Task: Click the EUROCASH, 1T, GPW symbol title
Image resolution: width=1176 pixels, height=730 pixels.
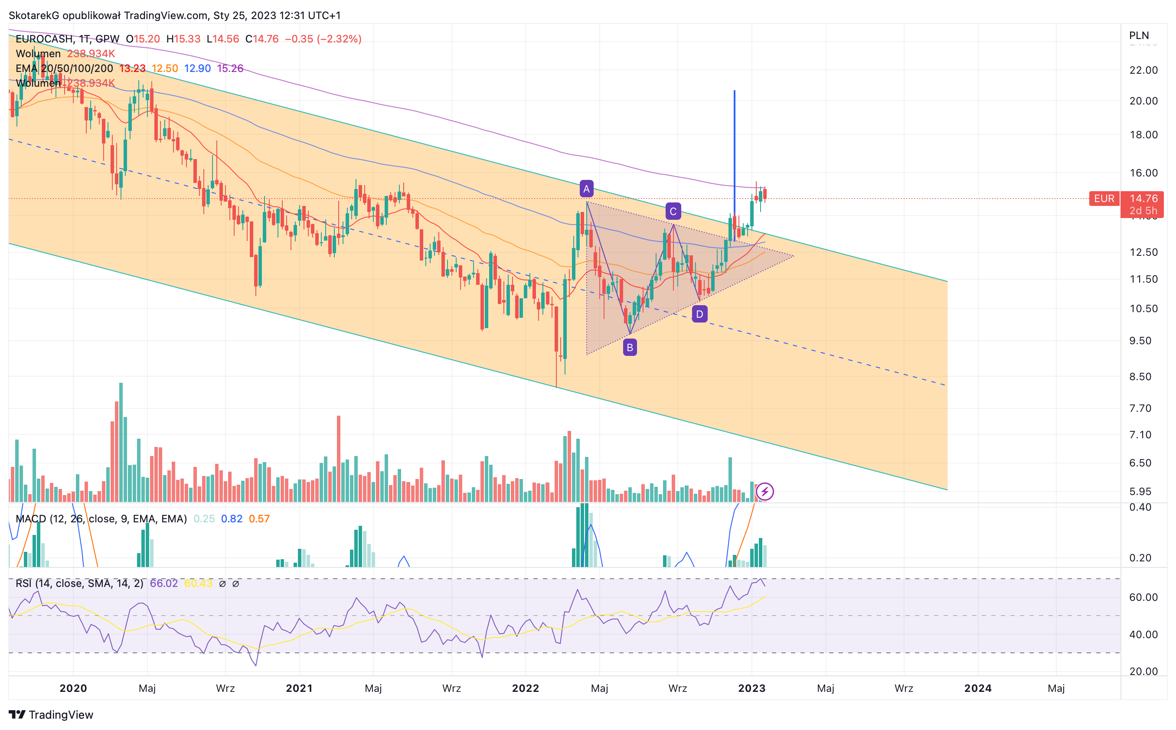Action: (x=67, y=39)
